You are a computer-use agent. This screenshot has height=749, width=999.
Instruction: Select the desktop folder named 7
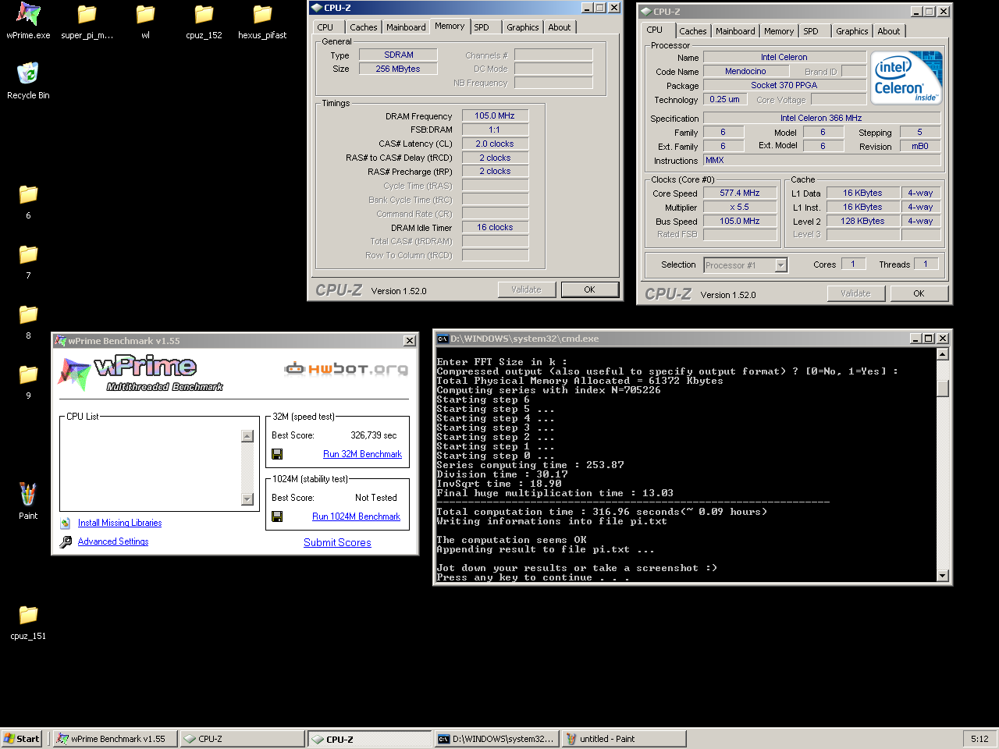click(28, 254)
